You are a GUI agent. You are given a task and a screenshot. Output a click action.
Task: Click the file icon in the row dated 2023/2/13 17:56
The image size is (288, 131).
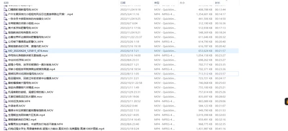click(5, 28)
